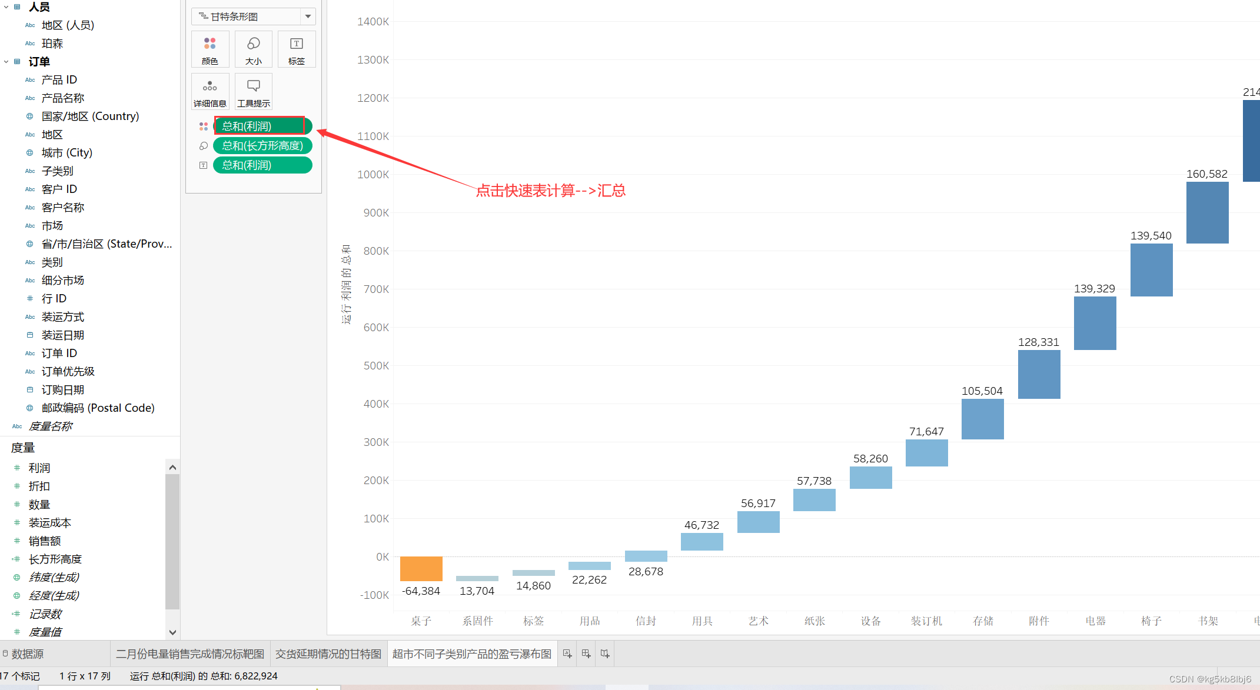Select the 客户名称 field
This screenshot has width=1260, height=690.
coord(63,208)
